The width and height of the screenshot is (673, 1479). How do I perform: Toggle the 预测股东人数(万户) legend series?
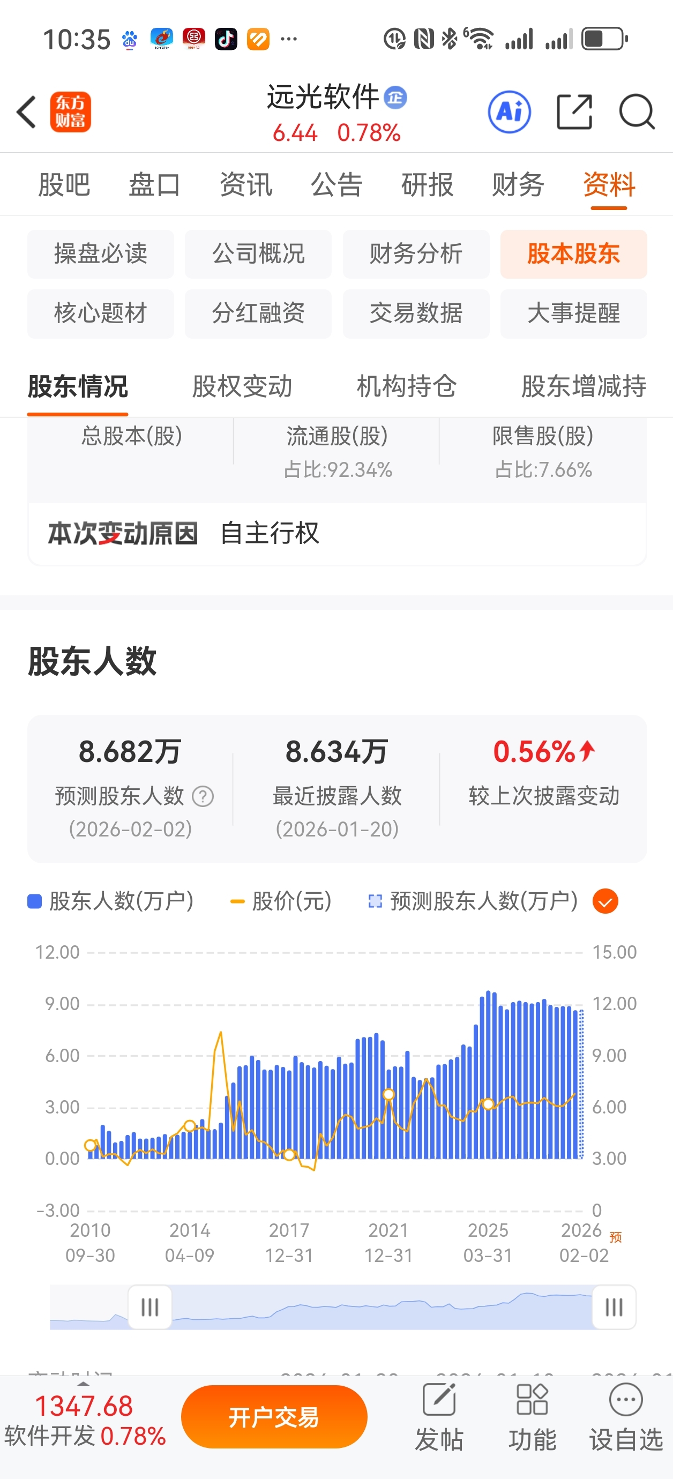coord(473,901)
